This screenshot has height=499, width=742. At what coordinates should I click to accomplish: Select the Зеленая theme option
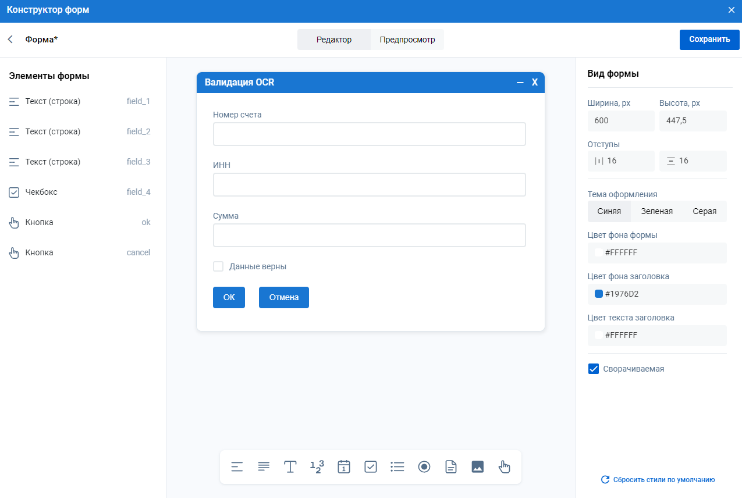[x=656, y=211]
